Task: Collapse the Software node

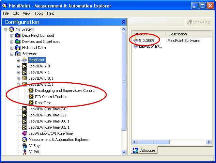Action: pos(12,54)
